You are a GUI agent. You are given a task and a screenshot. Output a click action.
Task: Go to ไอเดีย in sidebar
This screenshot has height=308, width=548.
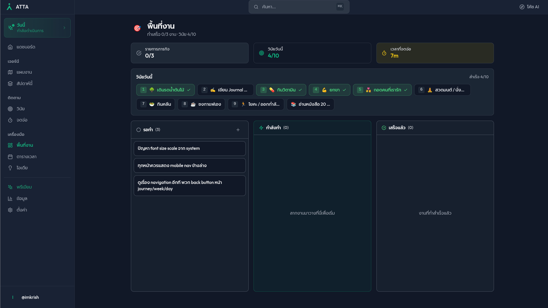pos(37,168)
